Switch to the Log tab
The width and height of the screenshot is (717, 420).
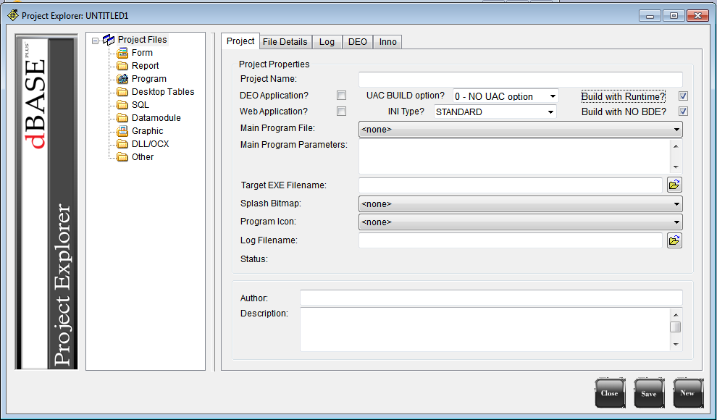pos(327,41)
